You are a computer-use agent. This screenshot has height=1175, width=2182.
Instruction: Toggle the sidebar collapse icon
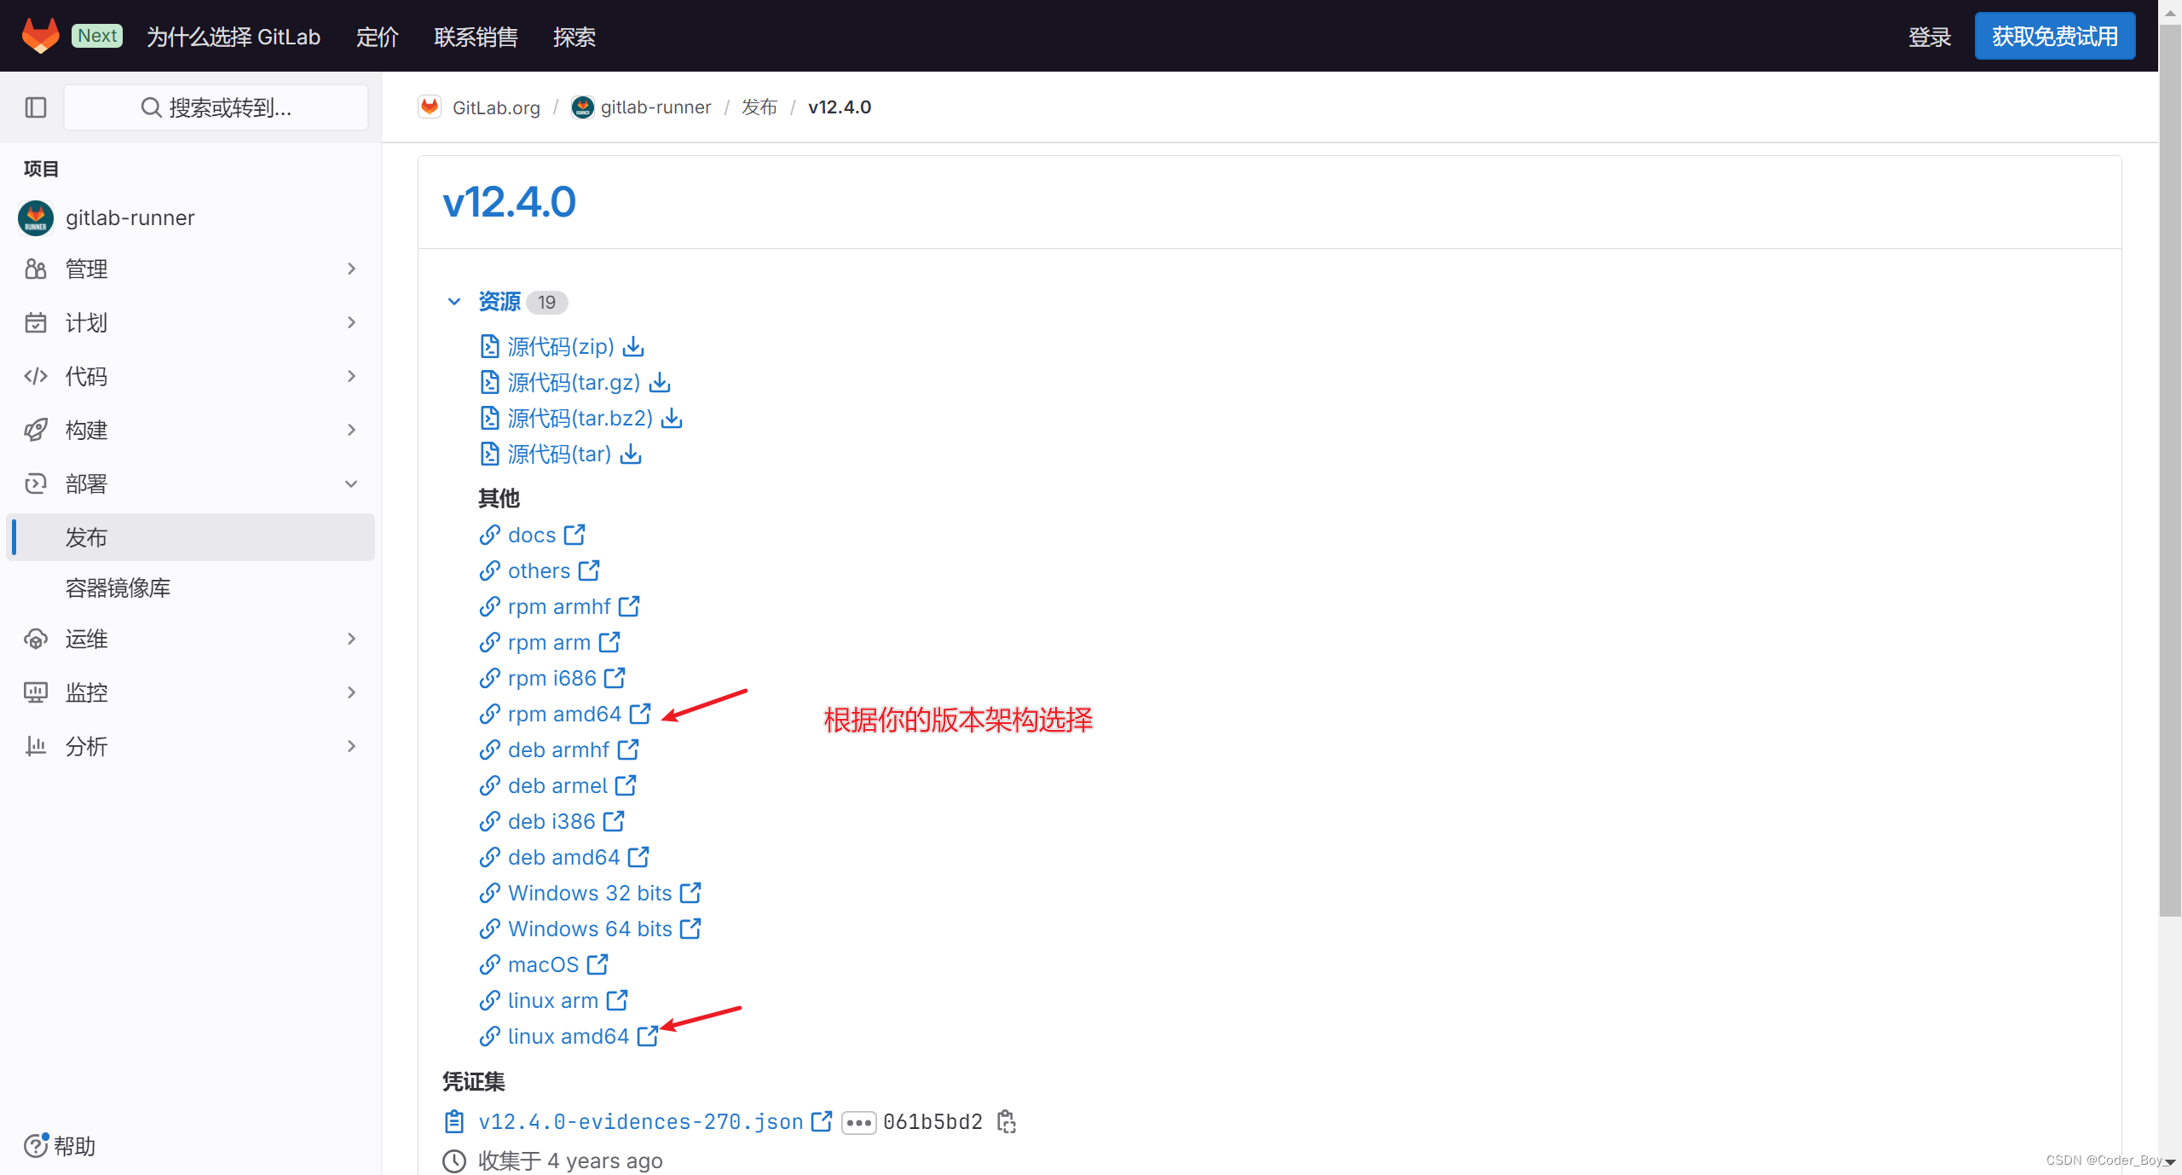pyautogui.click(x=36, y=107)
